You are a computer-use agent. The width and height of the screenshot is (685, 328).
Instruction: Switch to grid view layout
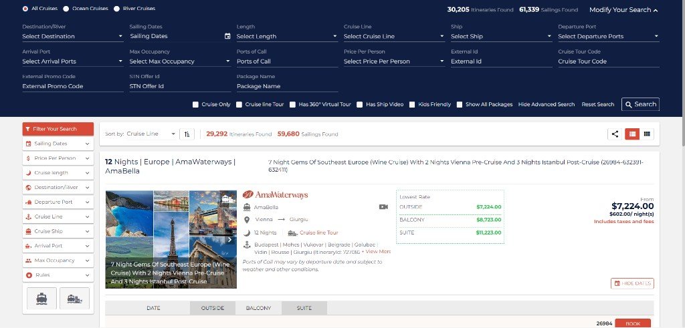tap(647, 134)
